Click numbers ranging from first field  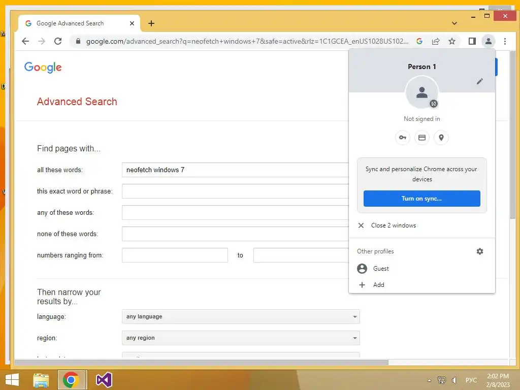tap(175, 255)
